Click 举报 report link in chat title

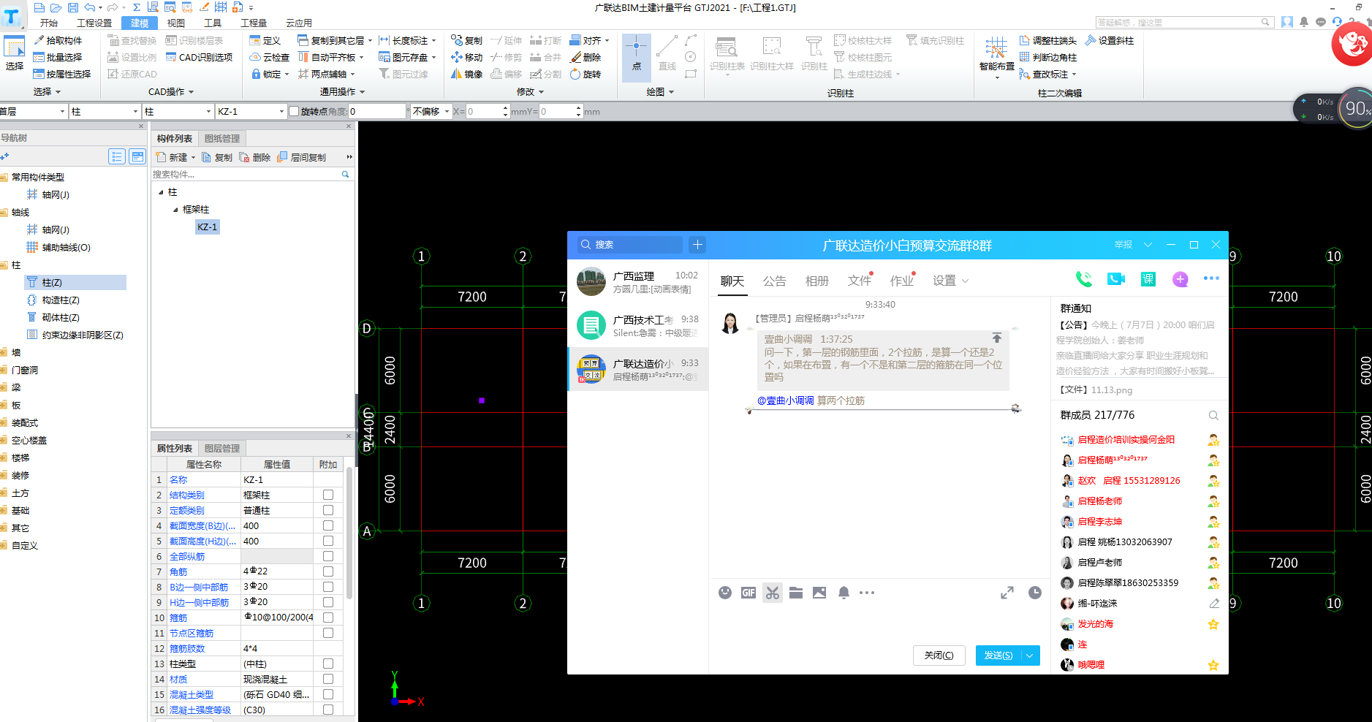[1123, 245]
